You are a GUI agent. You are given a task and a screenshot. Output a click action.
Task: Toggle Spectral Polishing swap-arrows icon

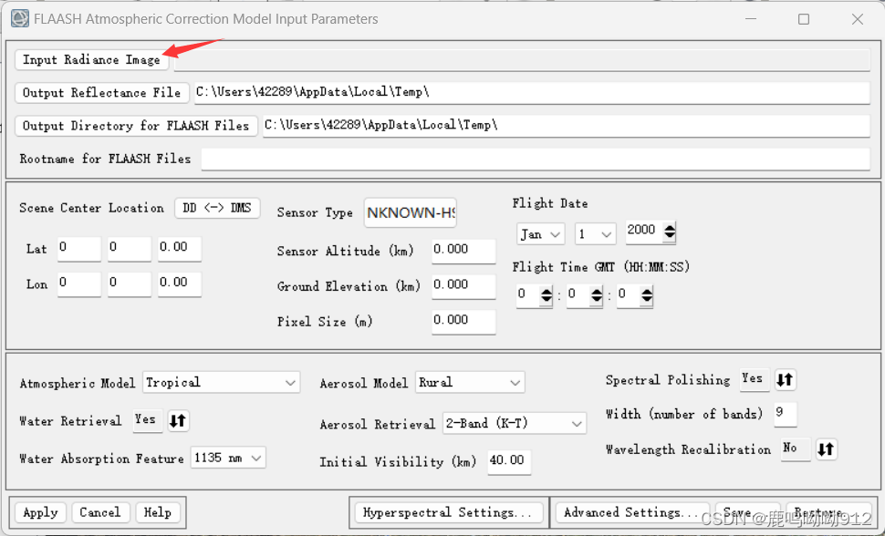[786, 380]
